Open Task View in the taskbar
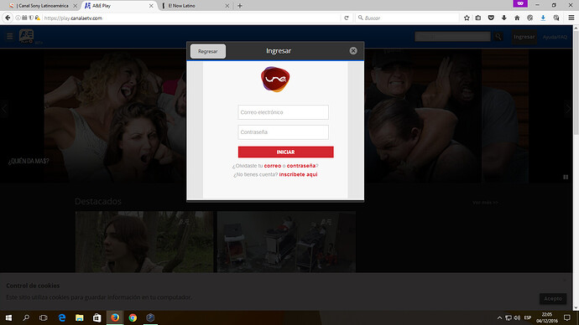 point(43,317)
